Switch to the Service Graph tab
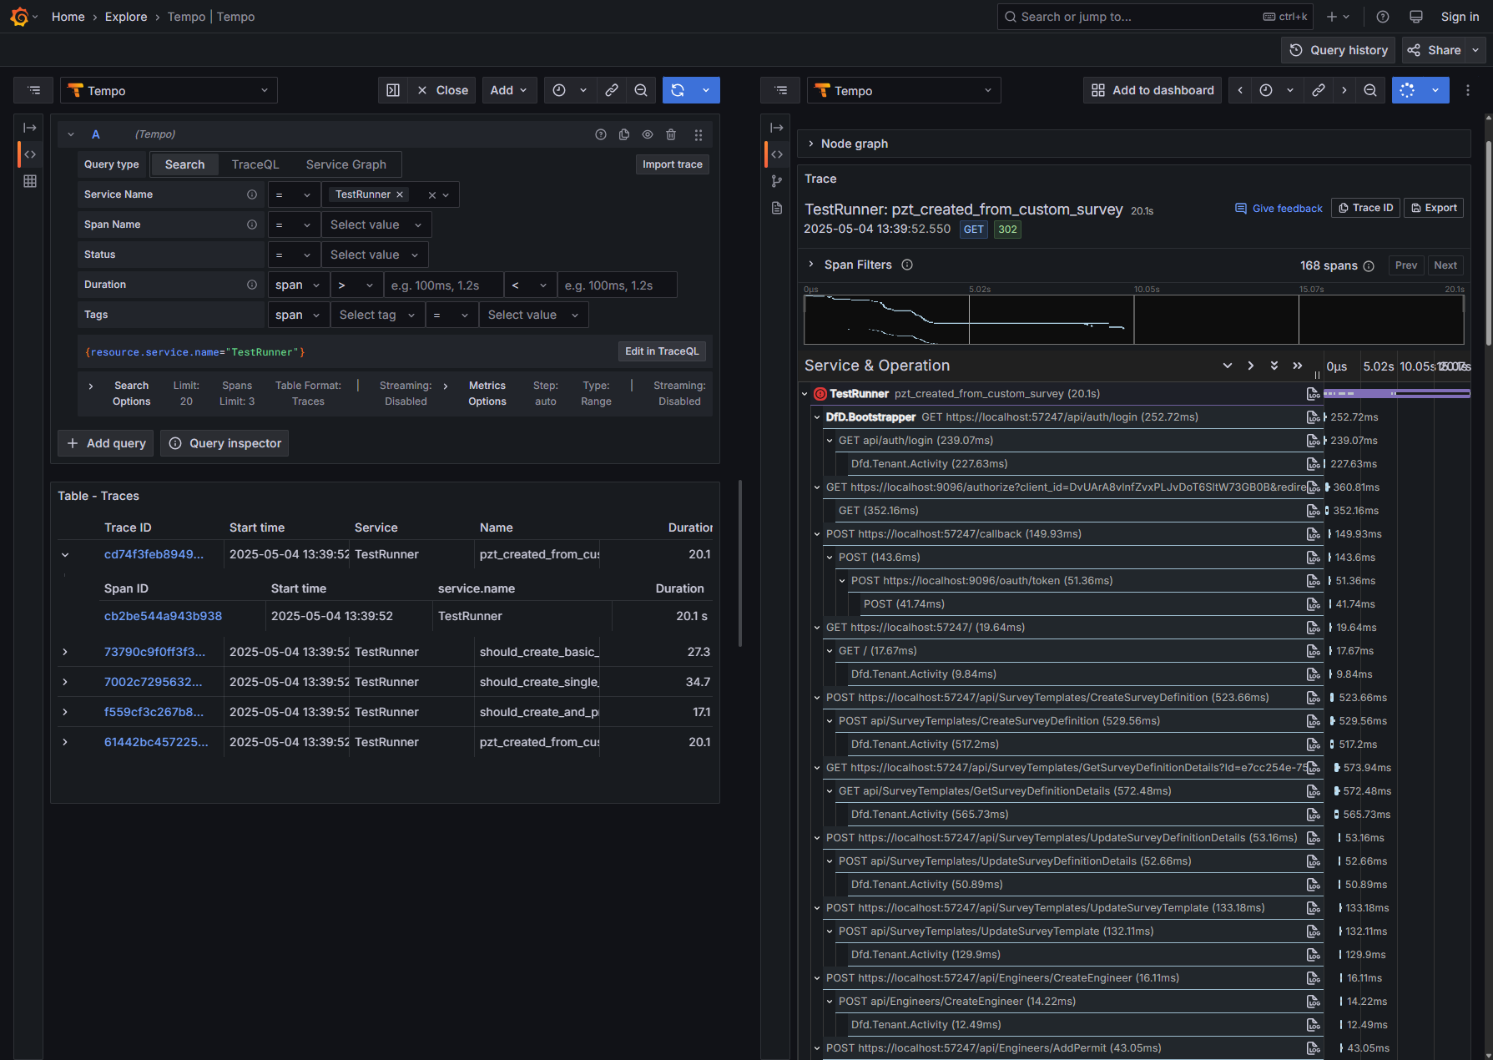 pos(346,164)
